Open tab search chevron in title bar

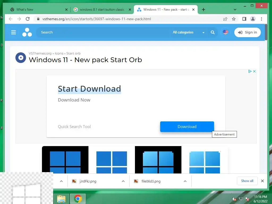pyautogui.click(x=235, y=10)
